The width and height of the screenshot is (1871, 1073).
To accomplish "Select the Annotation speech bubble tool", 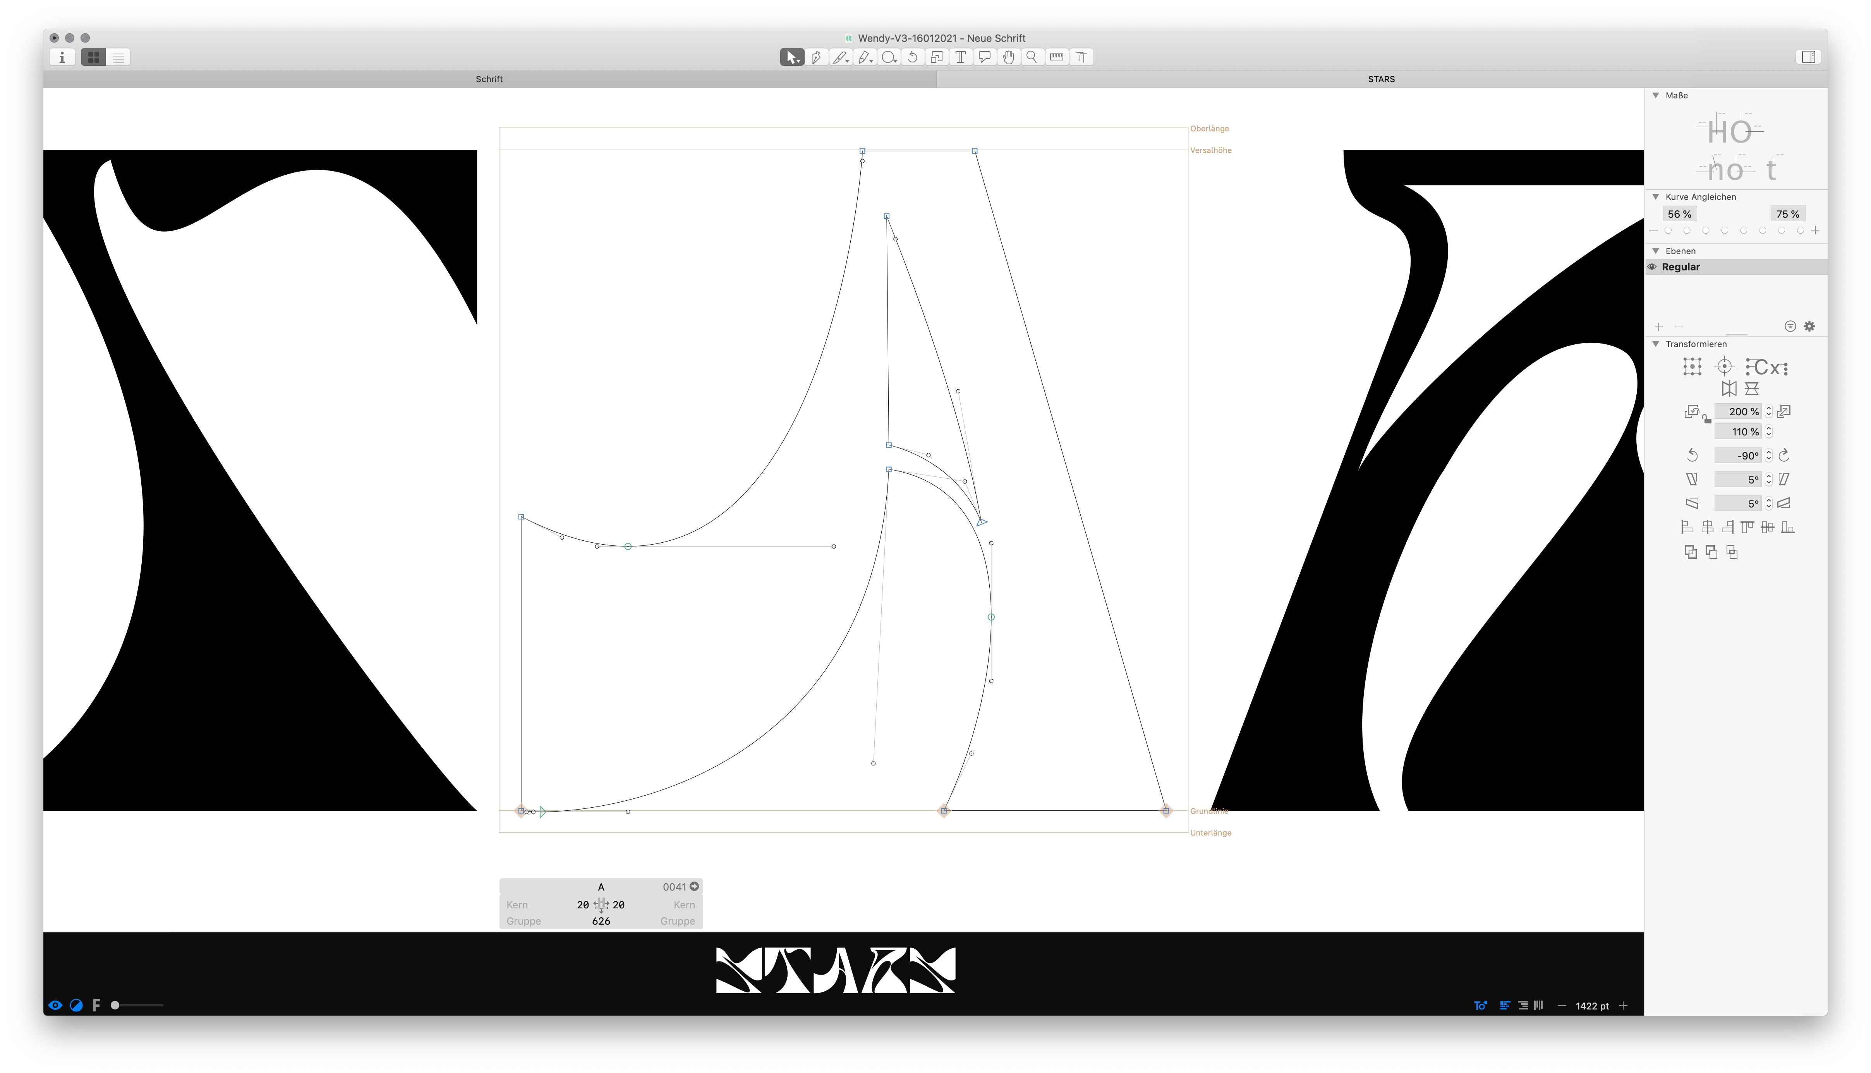I will [x=984, y=57].
